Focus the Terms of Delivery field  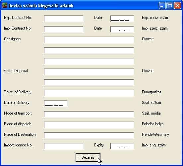pos(89,93)
